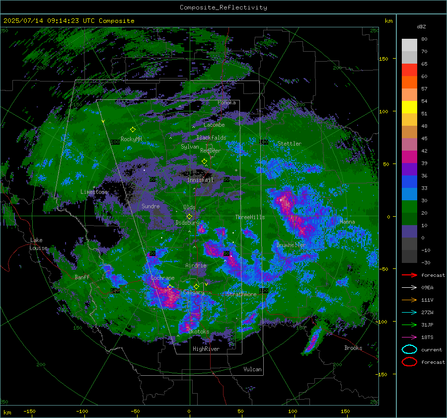Click the Innisfail label

201,180
